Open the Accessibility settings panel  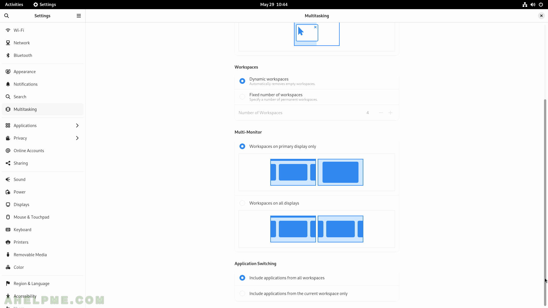click(x=43, y=296)
